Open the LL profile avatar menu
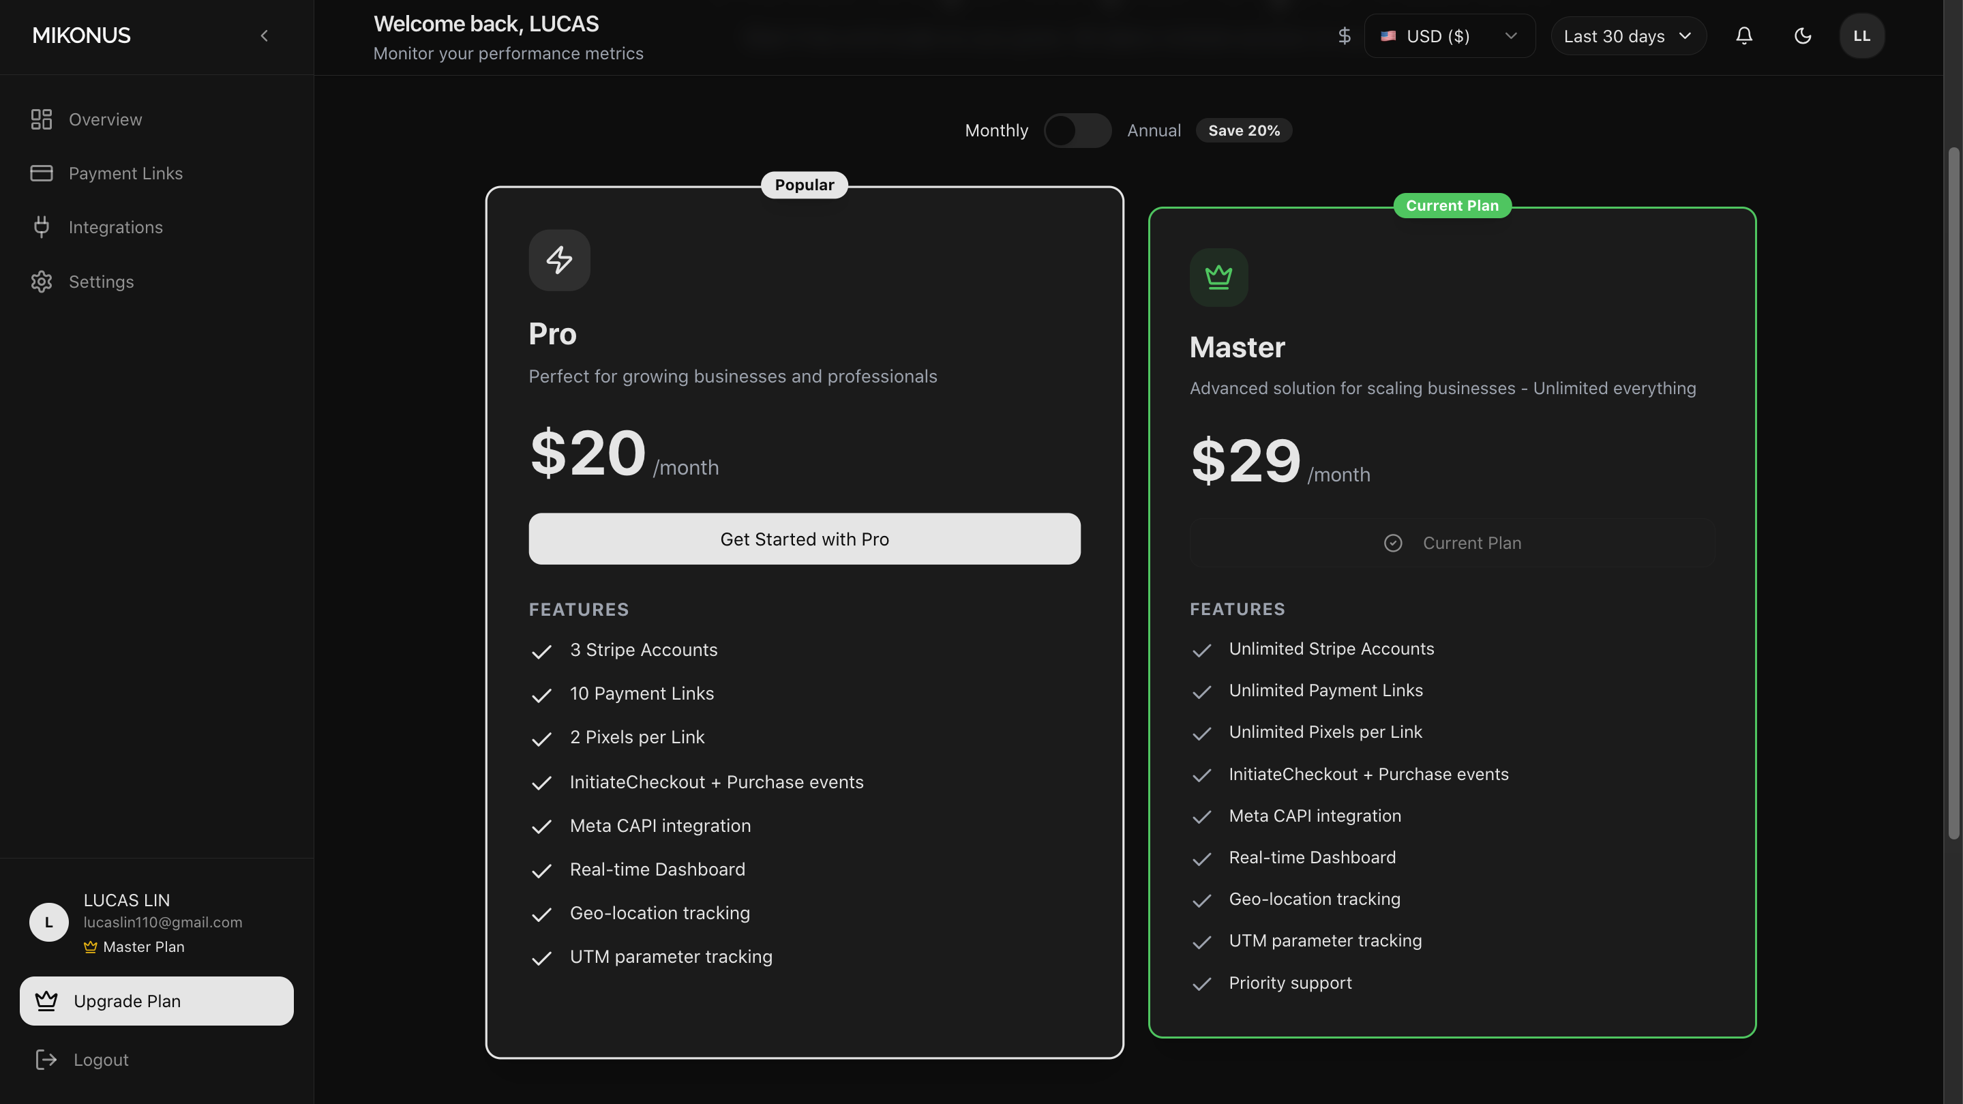The height and width of the screenshot is (1104, 1963). coord(1861,36)
